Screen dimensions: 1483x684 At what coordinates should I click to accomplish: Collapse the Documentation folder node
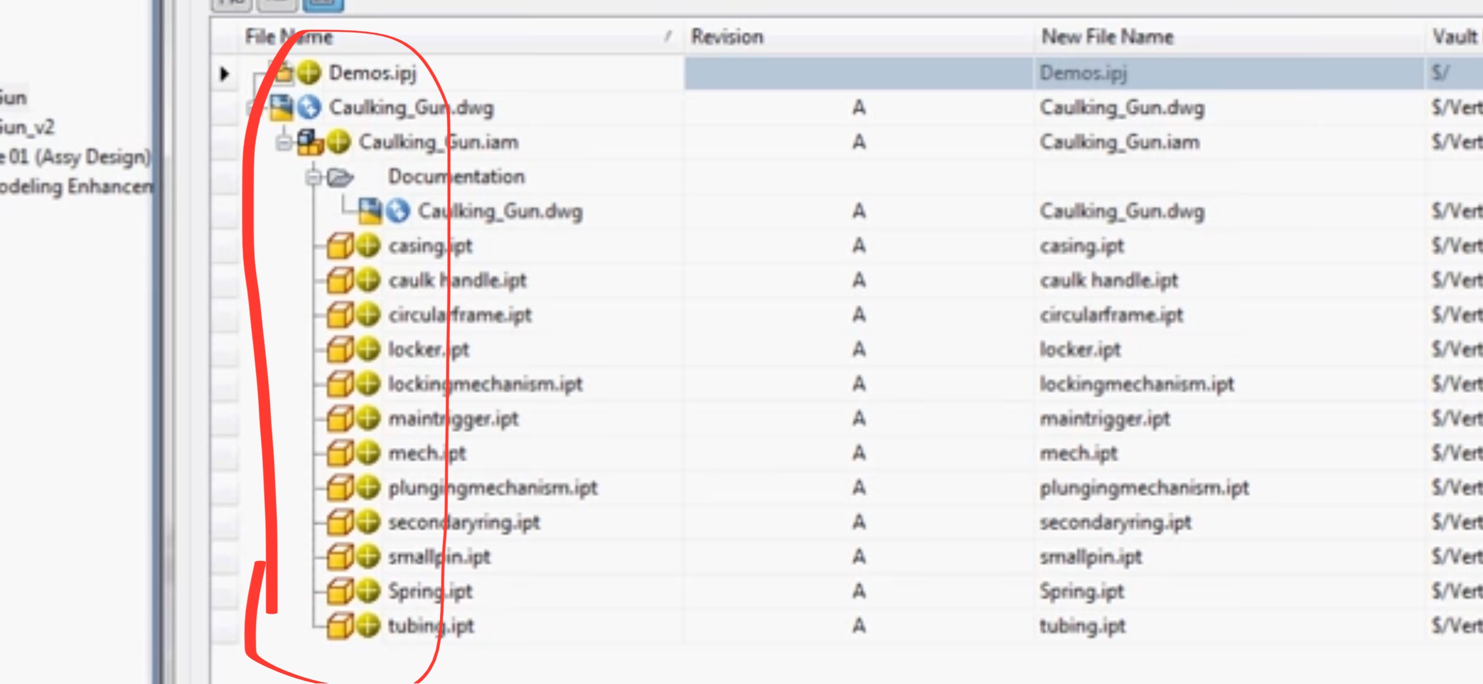tap(313, 176)
